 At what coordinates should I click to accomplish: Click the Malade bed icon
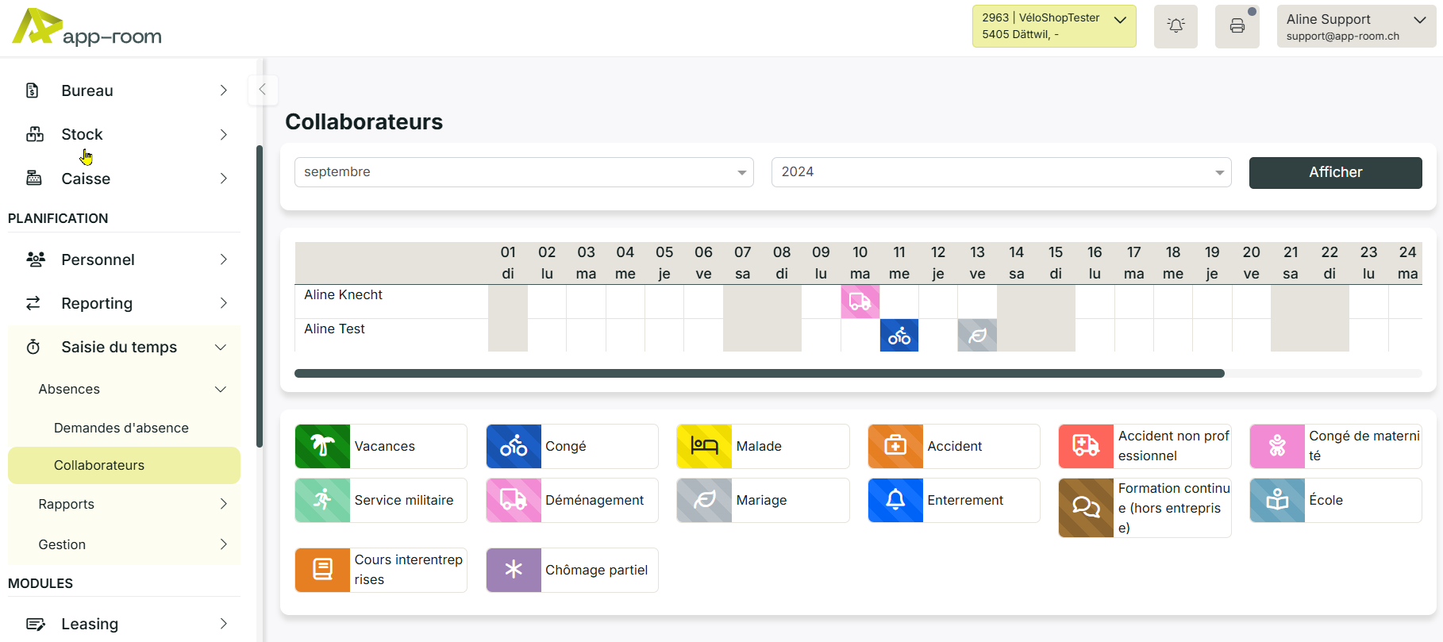pyautogui.click(x=704, y=446)
